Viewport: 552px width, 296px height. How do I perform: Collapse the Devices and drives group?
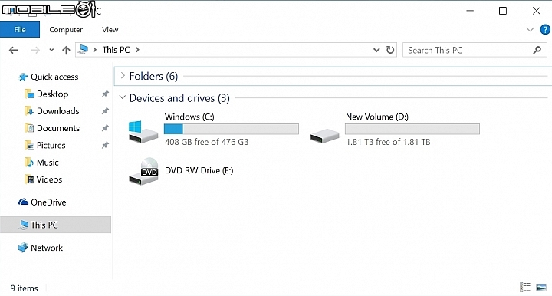pos(122,97)
